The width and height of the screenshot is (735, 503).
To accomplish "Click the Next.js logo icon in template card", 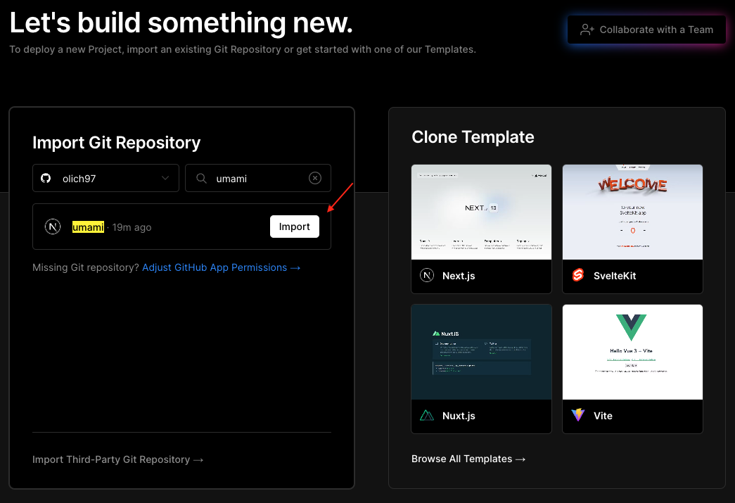I will (x=426, y=276).
